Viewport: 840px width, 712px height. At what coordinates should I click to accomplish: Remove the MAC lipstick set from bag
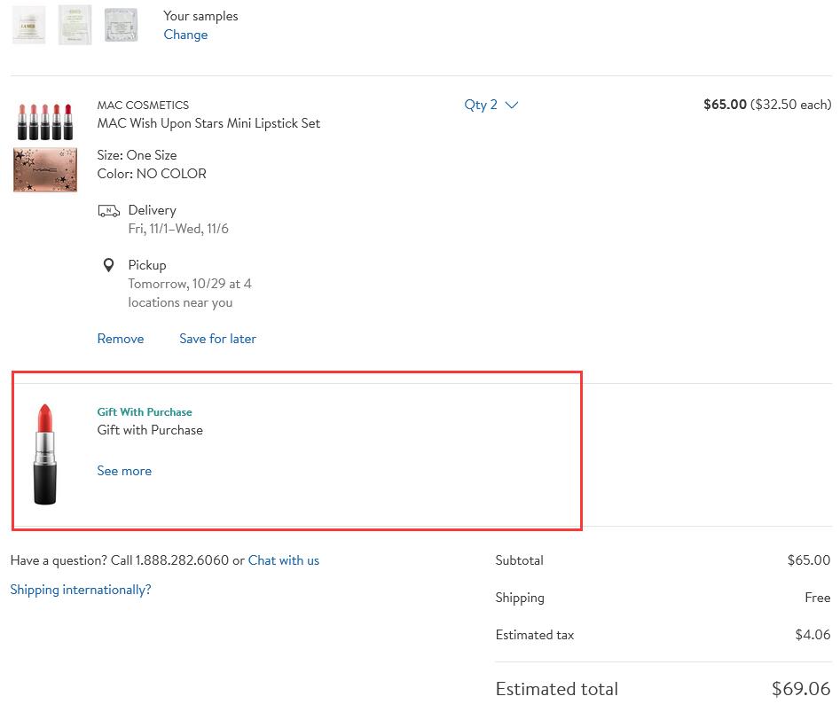(x=121, y=339)
